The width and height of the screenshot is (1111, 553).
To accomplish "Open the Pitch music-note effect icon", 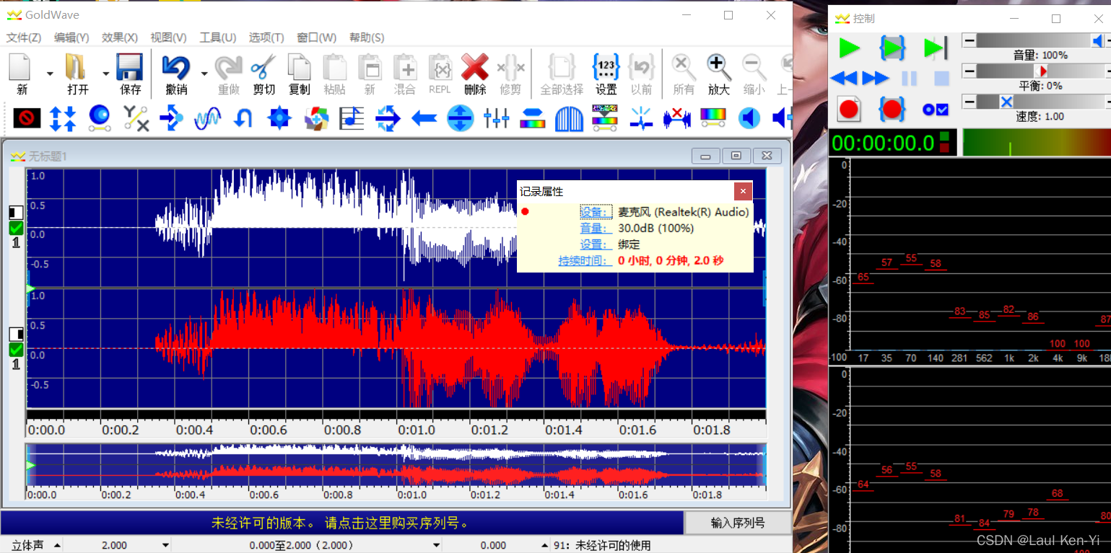I will (352, 118).
